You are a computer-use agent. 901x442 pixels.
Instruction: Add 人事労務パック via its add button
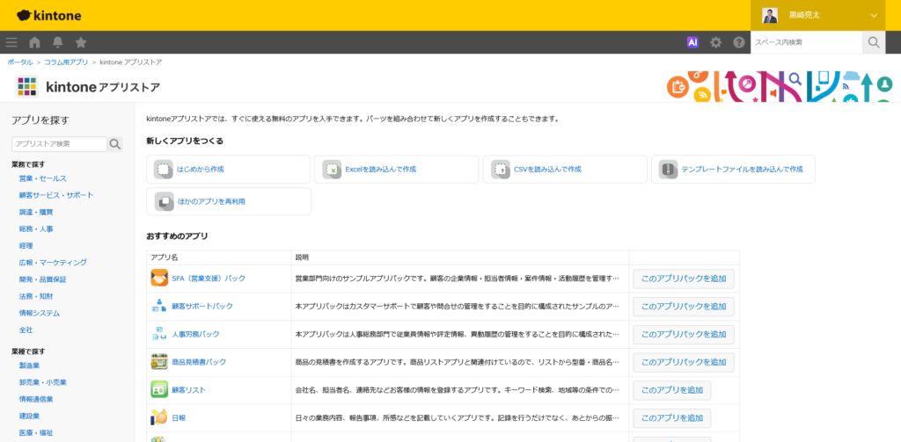[x=683, y=334]
